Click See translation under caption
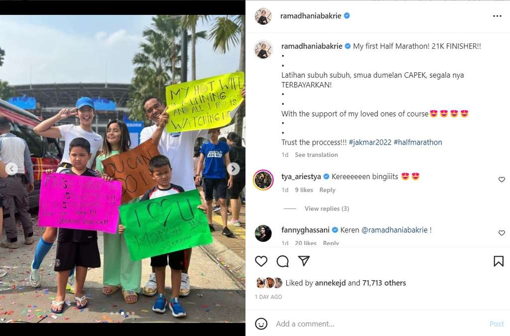The width and height of the screenshot is (510, 336). pos(316,155)
